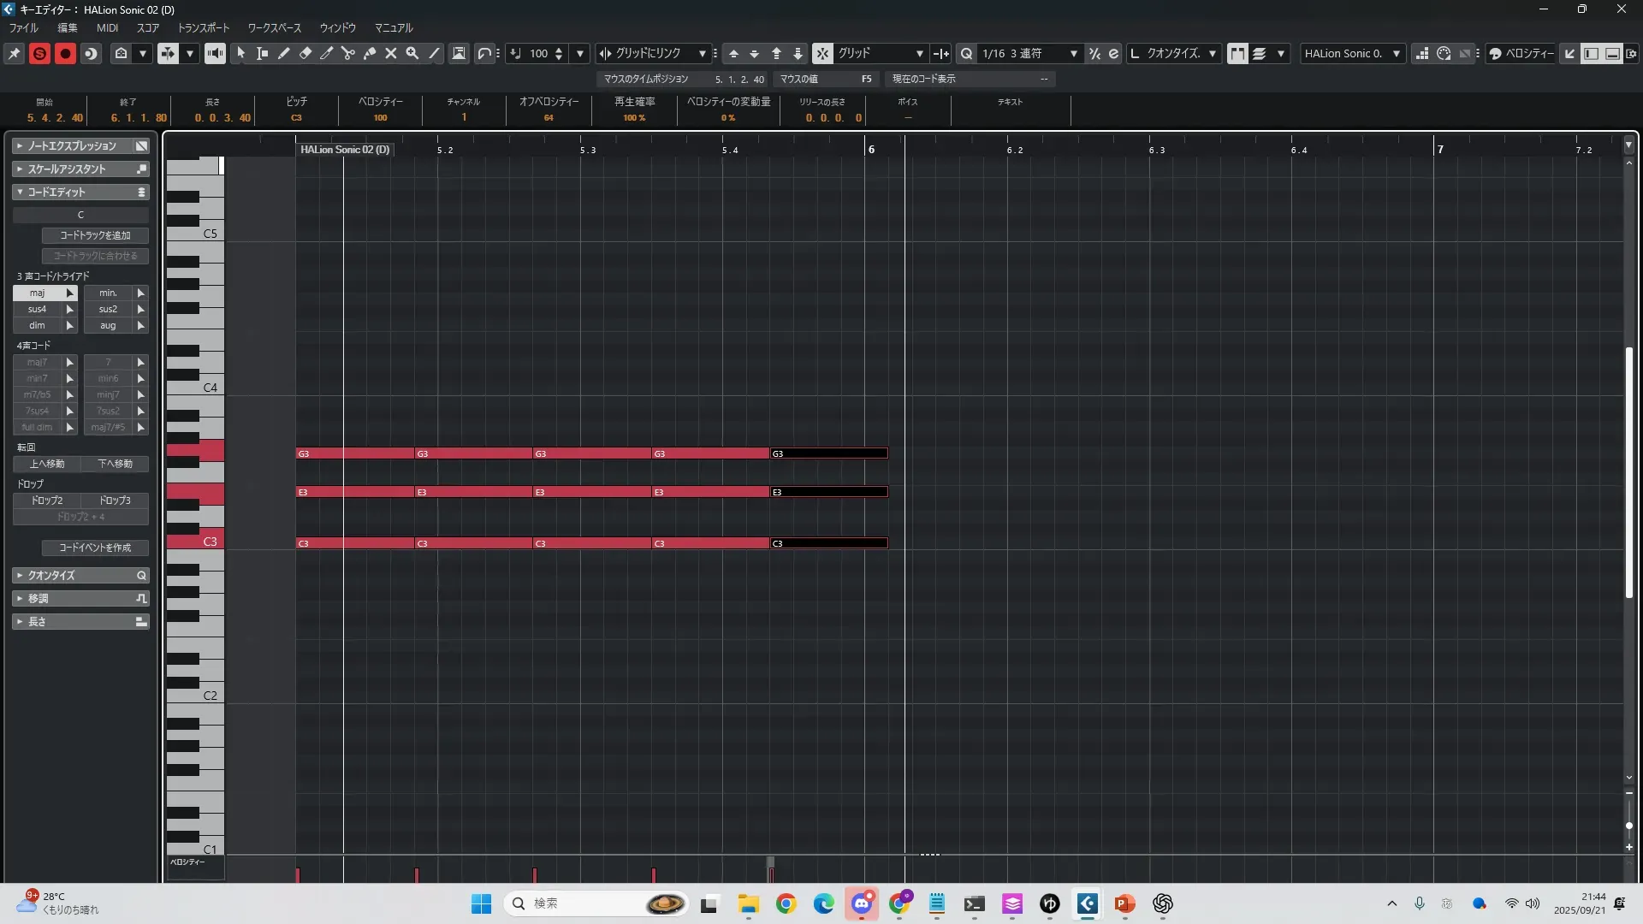Image resolution: width=1643 pixels, height=924 pixels.
Task: Toggle Solo Editor button
Action: click(39, 53)
